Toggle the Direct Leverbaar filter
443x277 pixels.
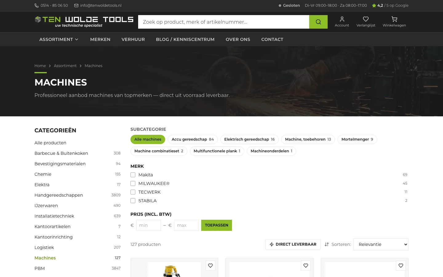tap(293, 244)
